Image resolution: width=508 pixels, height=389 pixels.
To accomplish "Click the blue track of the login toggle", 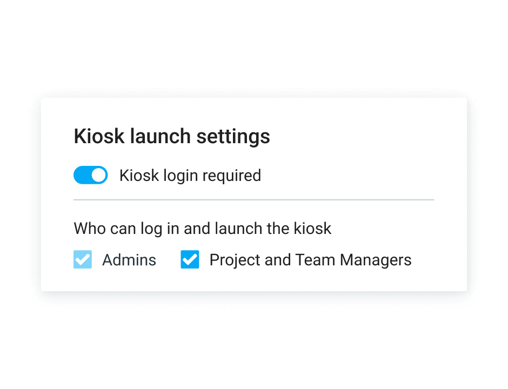I will tap(82, 176).
